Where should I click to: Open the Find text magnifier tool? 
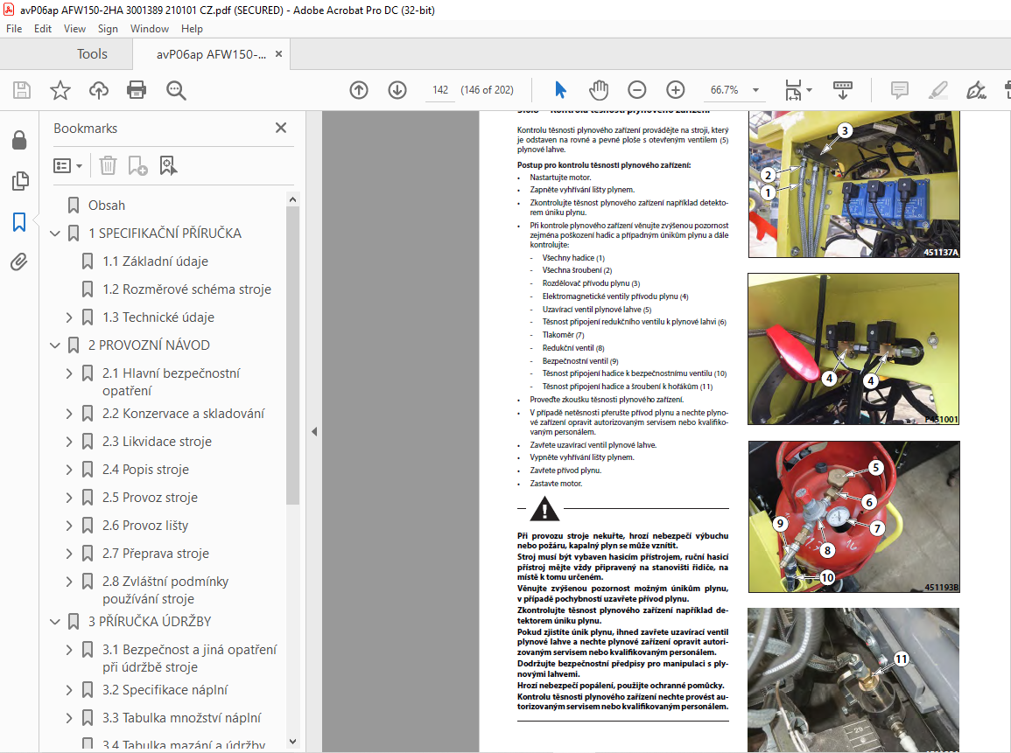pyautogui.click(x=176, y=90)
